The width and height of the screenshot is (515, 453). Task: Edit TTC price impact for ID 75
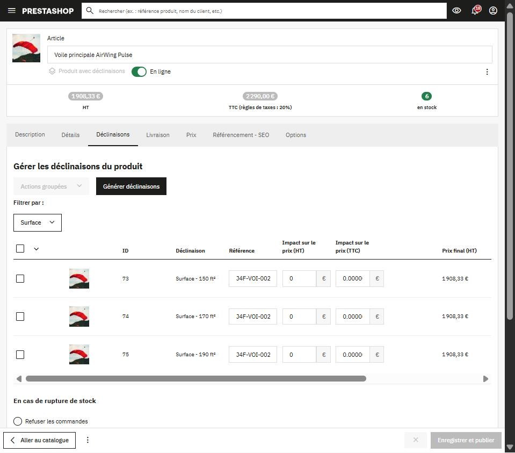tap(352, 355)
